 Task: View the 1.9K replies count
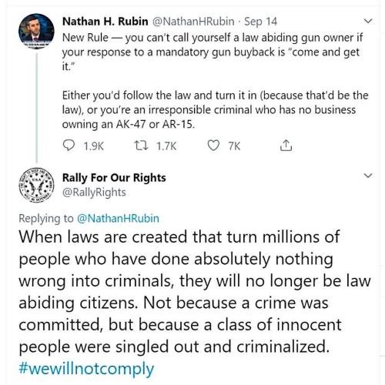coord(93,146)
